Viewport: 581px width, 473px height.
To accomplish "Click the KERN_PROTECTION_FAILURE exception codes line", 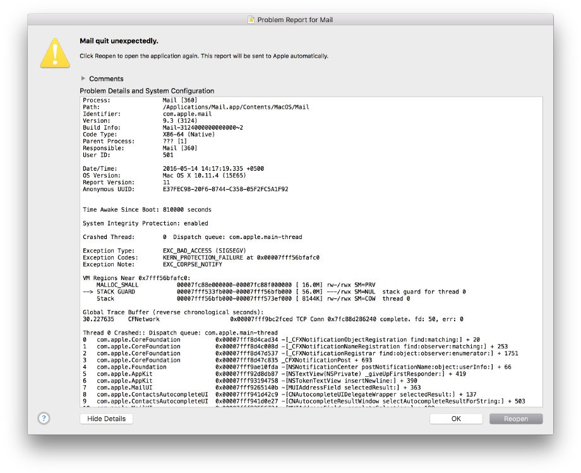I will (201, 257).
